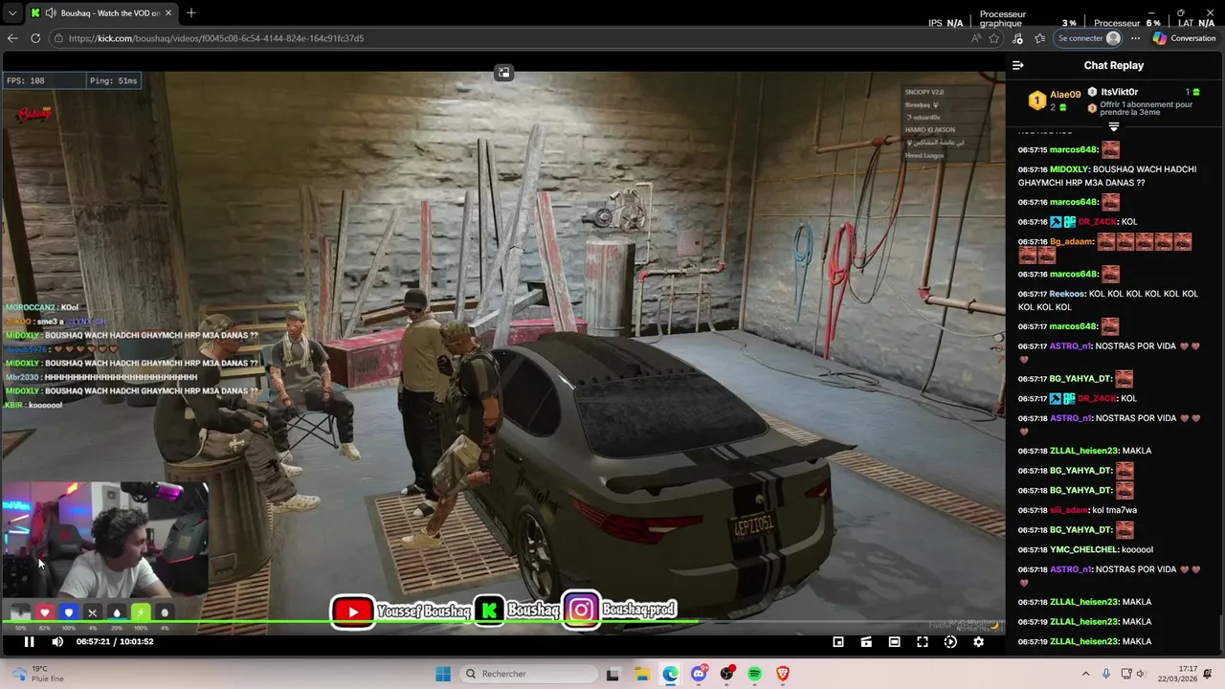This screenshot has width=1225, height=689.
Task: Select the Boushaq VOD tab
Action: point(101,13)
